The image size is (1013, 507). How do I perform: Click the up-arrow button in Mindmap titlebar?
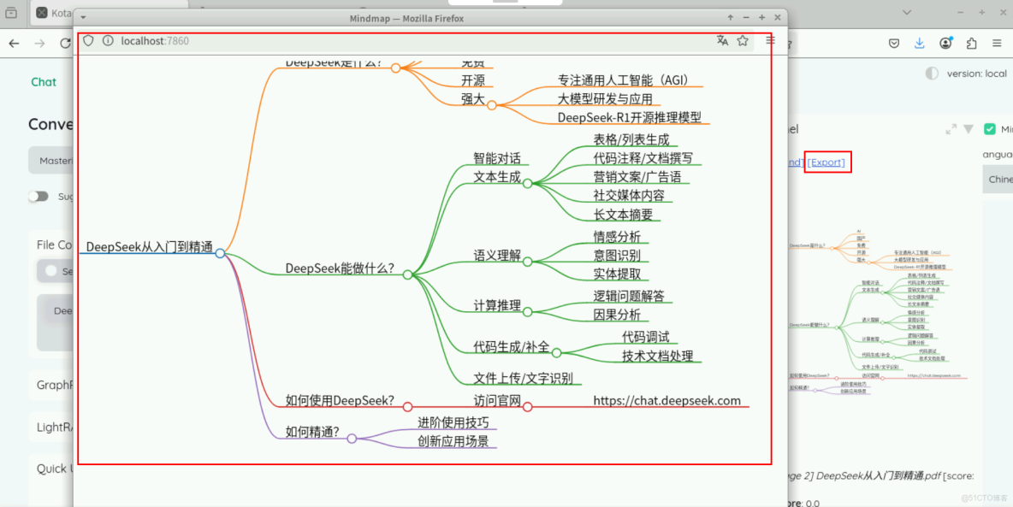pyautogui.click(x=731, y=17)
